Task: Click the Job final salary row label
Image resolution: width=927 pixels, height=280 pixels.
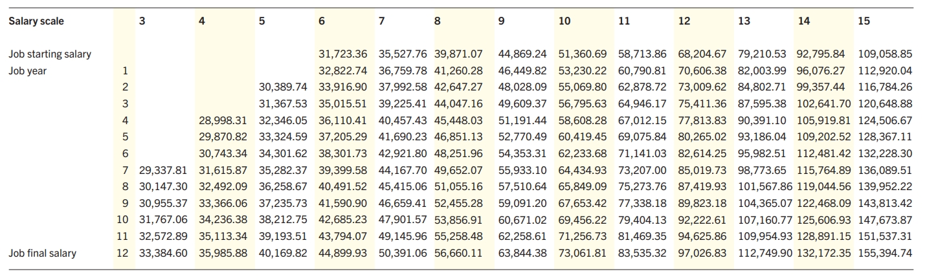Action: click(x=43, y=253)
